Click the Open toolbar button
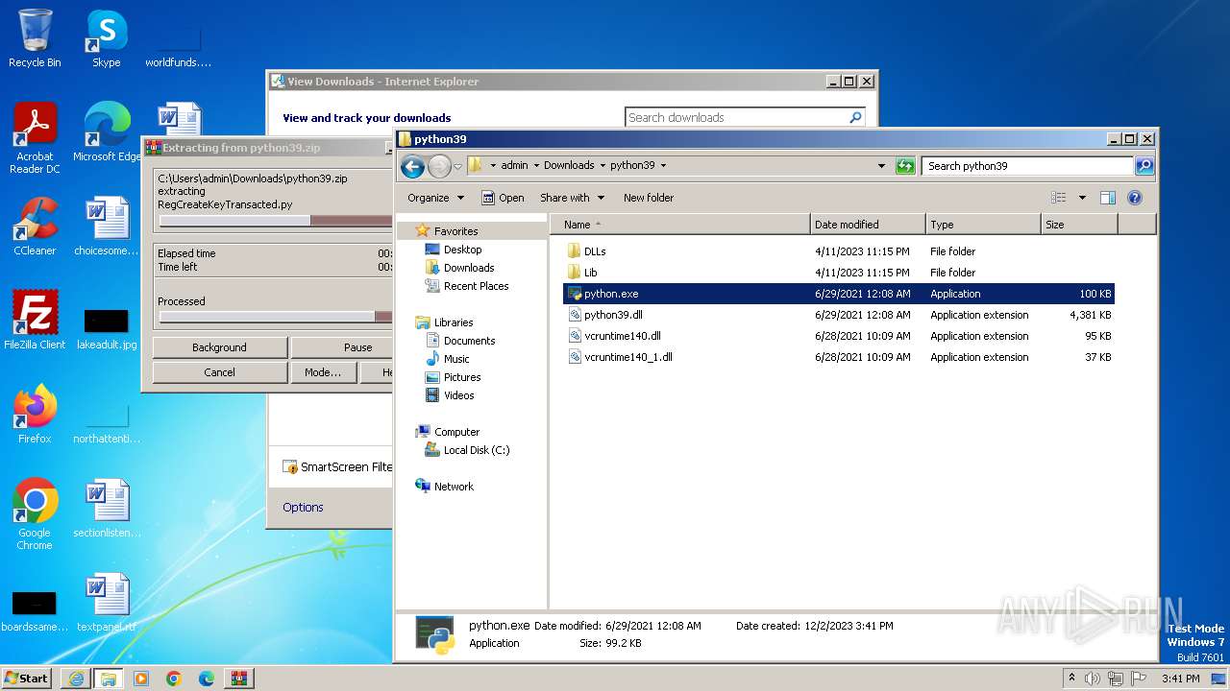The image size is (1230, 691). coord(503,198)
